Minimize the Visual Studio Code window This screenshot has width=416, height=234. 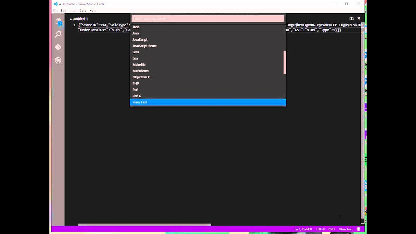(334, 4)
